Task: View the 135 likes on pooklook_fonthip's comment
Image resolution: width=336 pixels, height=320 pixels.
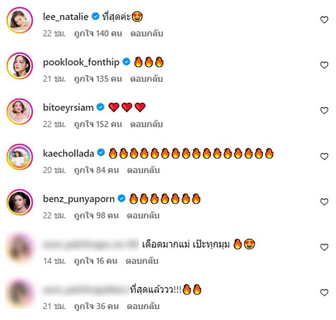Action: point(98,79)
